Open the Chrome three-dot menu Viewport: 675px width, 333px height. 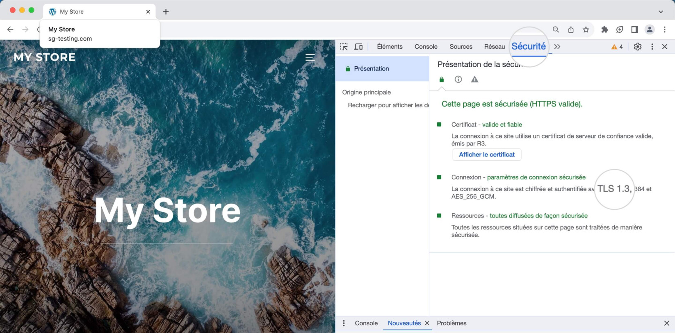pyautogui.click(x=665, y=29)
